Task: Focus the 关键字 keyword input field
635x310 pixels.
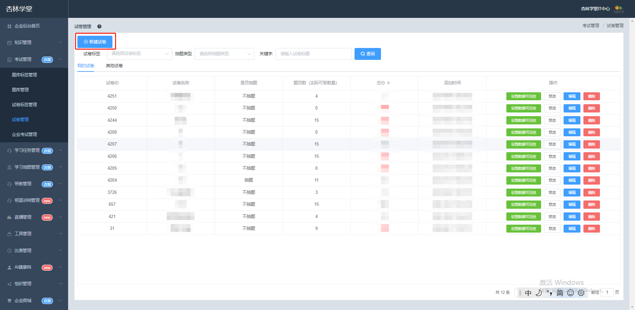Action: 314,54
